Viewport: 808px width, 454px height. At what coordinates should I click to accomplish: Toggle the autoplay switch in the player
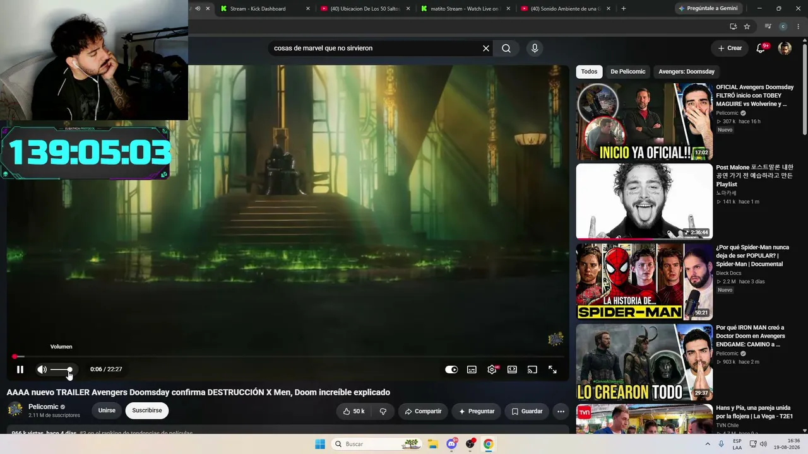(451, 370)
